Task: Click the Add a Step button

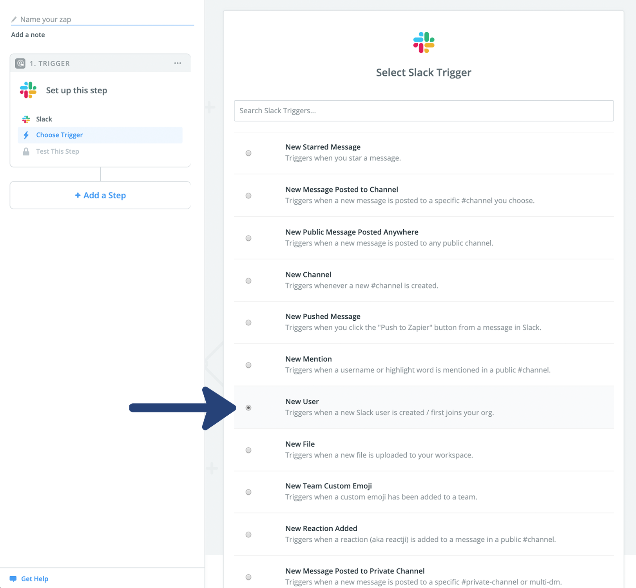Action: point(100,195)
